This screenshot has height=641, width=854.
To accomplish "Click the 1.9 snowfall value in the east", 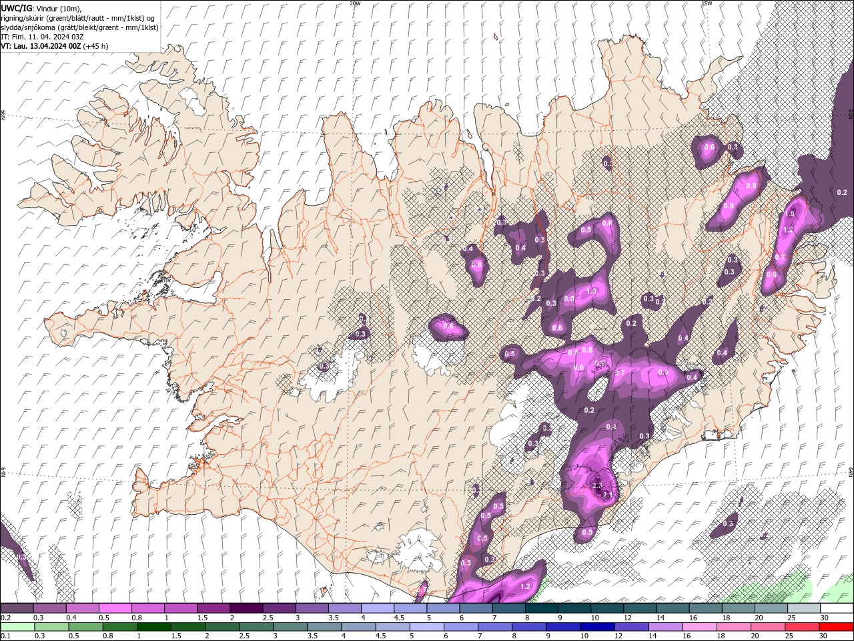I will [789, 214].
